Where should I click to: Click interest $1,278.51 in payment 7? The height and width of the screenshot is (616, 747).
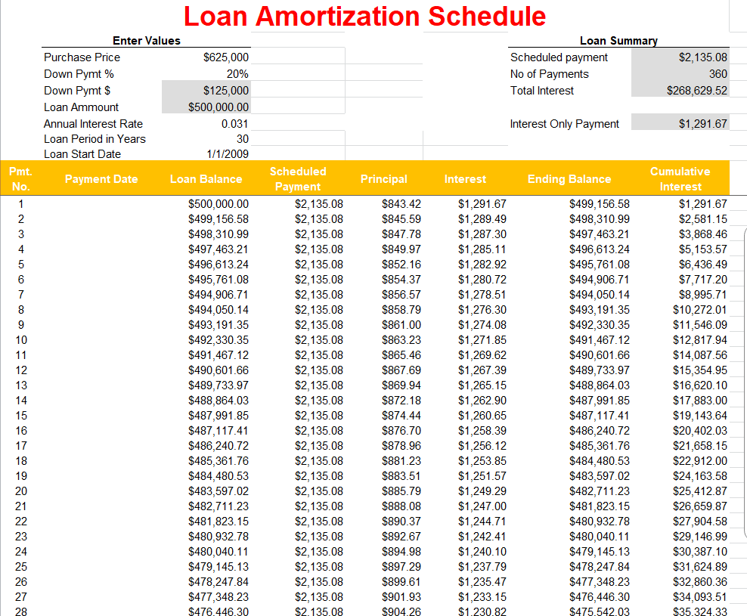pyautogui.click(x=482, y=295)
